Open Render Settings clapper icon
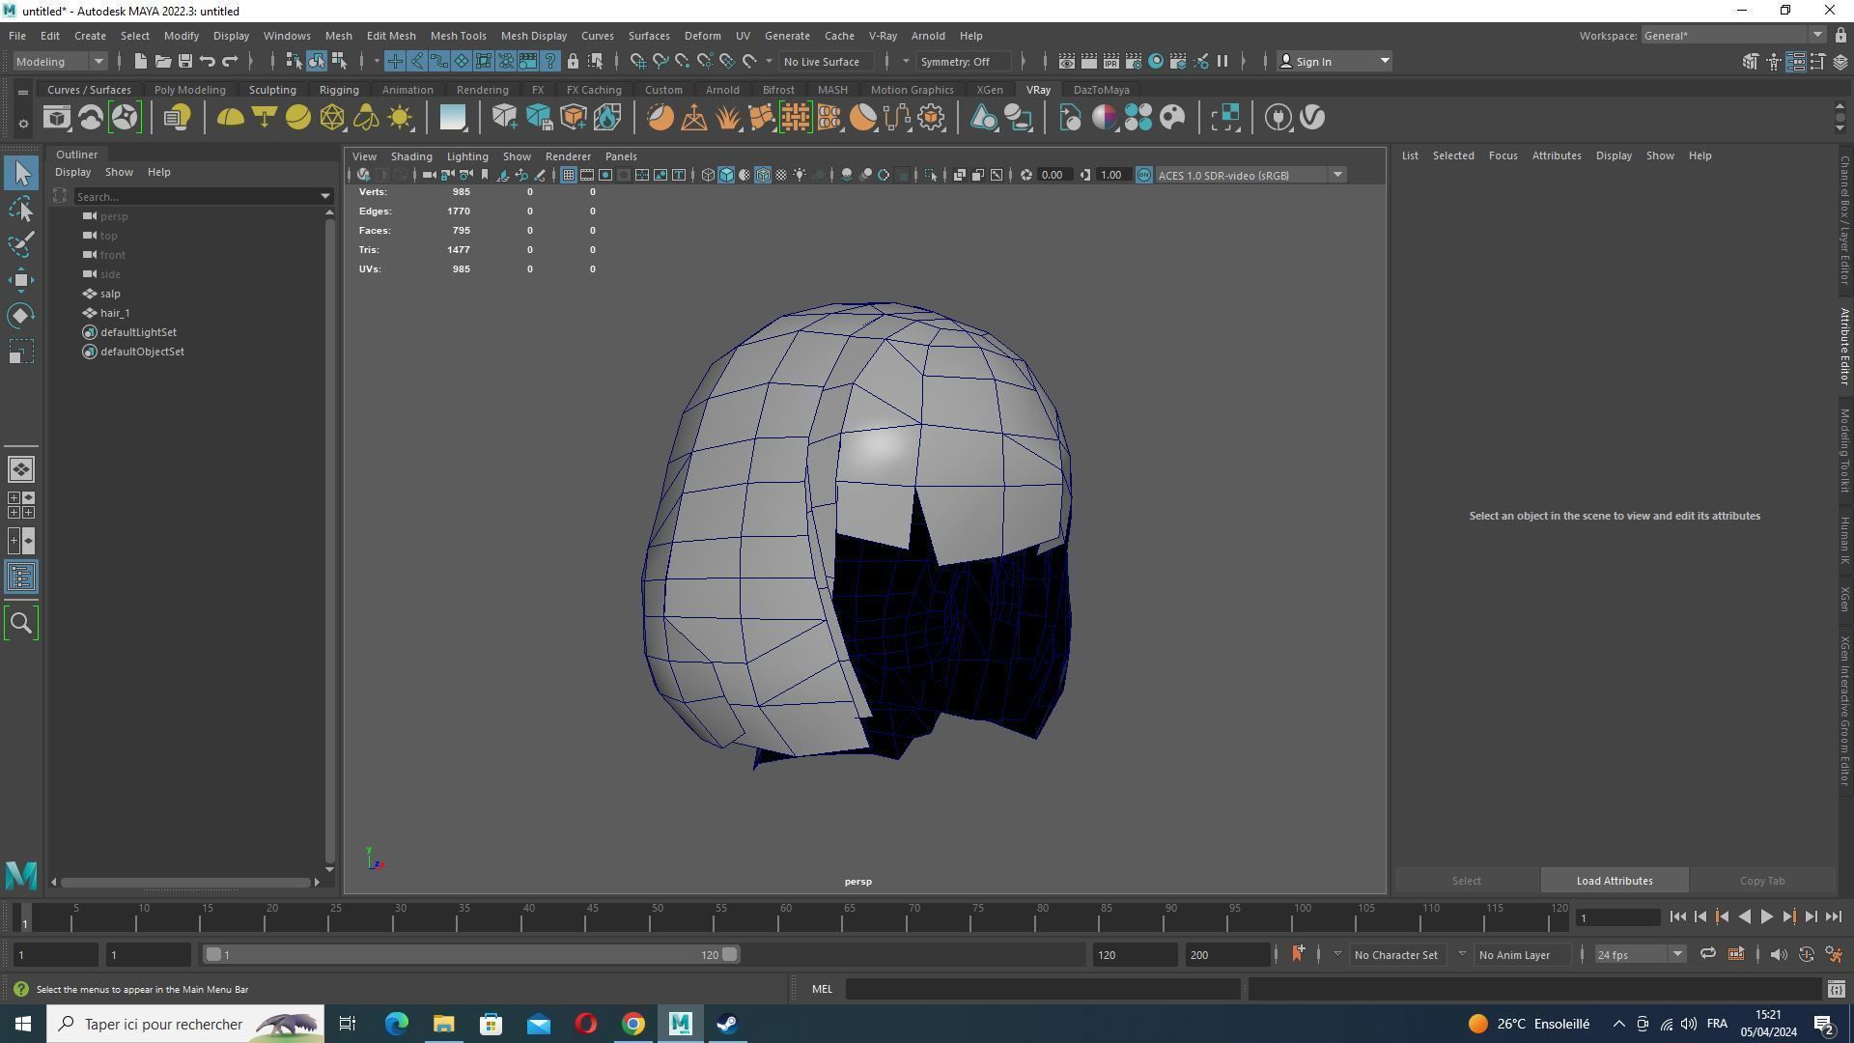 pyautogui.click(x=1134, y=61)
